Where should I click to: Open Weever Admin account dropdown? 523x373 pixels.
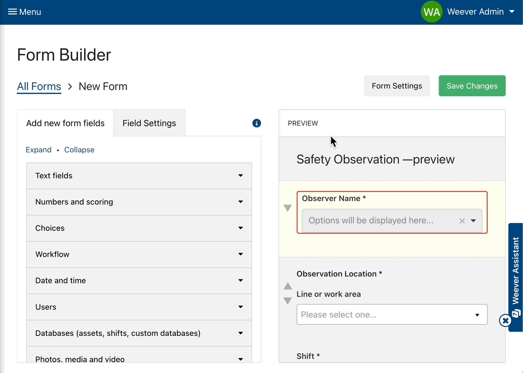click(512, 12)
